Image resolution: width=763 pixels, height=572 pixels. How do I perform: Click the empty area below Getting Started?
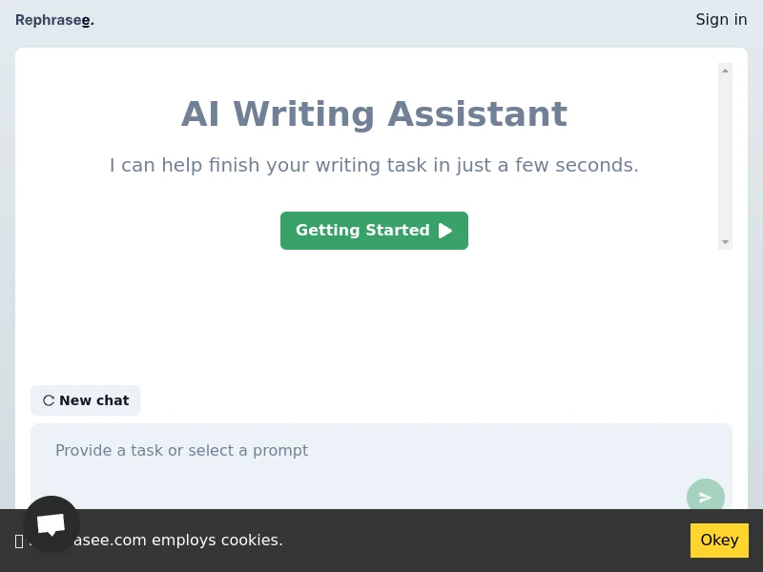tap(374, 315)
